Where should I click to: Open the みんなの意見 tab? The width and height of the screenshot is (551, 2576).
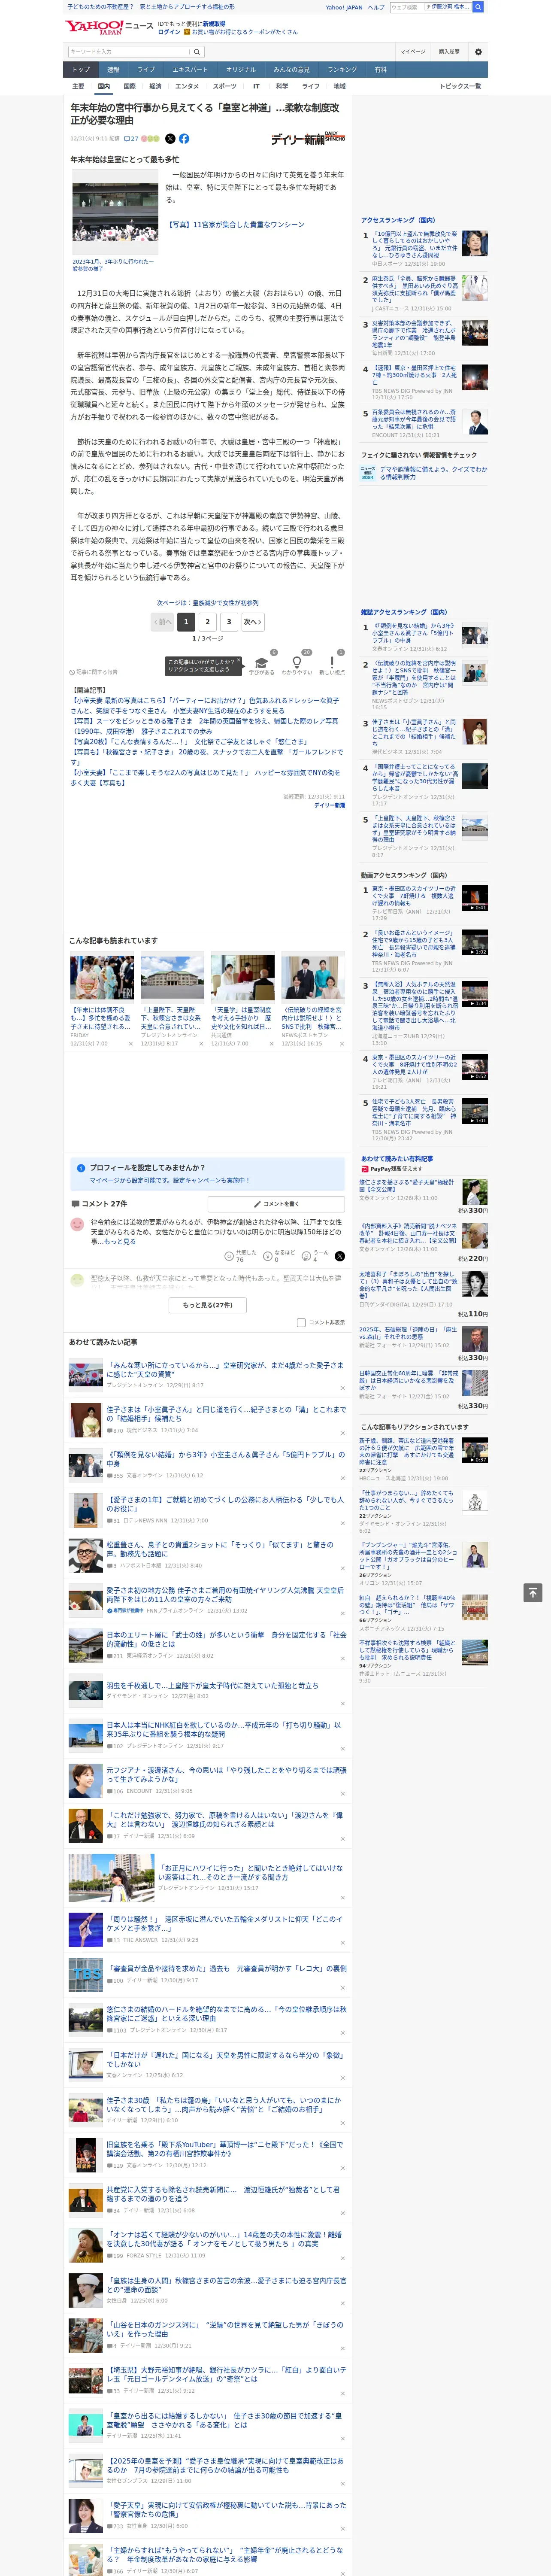click(x=291, y=70)
